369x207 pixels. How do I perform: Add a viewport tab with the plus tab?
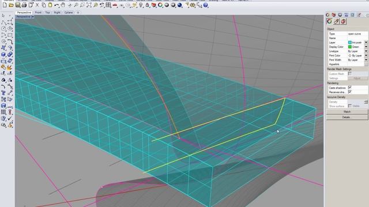pos(78,13)
